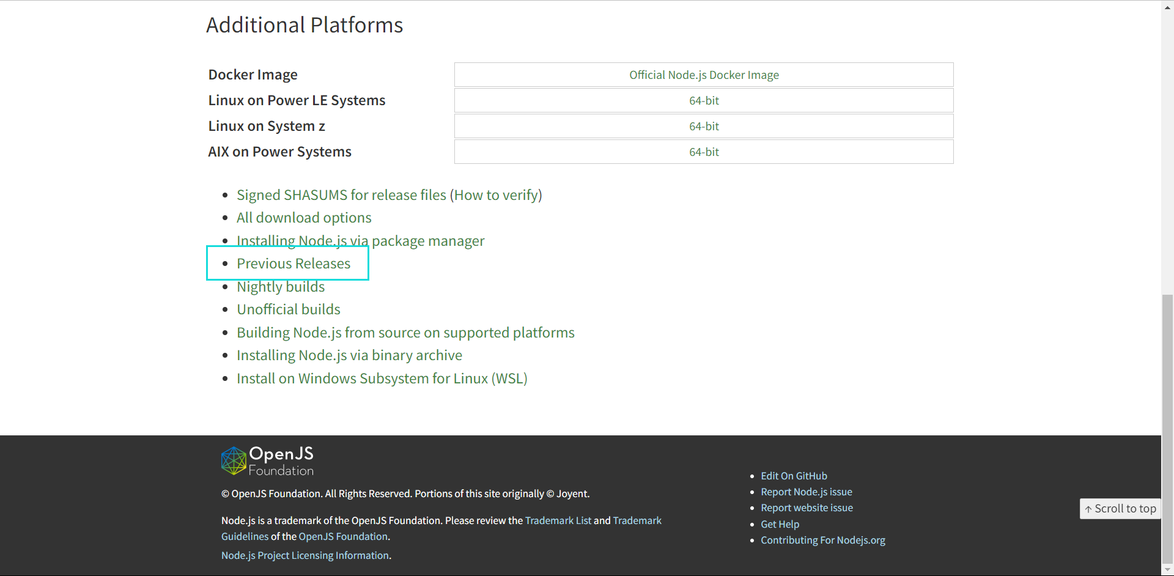
Task: Select the Additional Platforms heading
Action: tap(305, 25)
